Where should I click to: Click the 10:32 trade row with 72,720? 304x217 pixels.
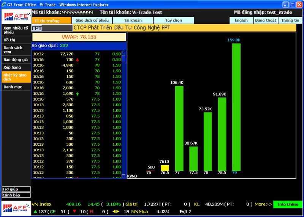77,54
